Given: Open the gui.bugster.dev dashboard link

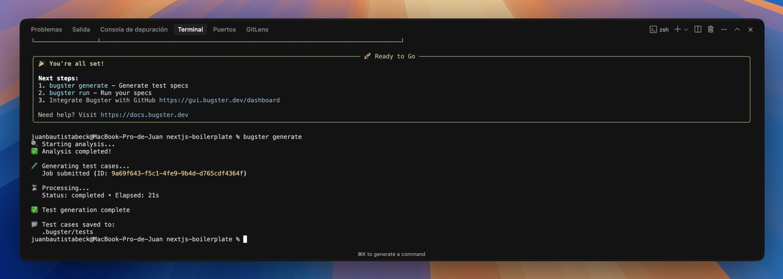Looking at the screenshot, I should pos(219,100).
